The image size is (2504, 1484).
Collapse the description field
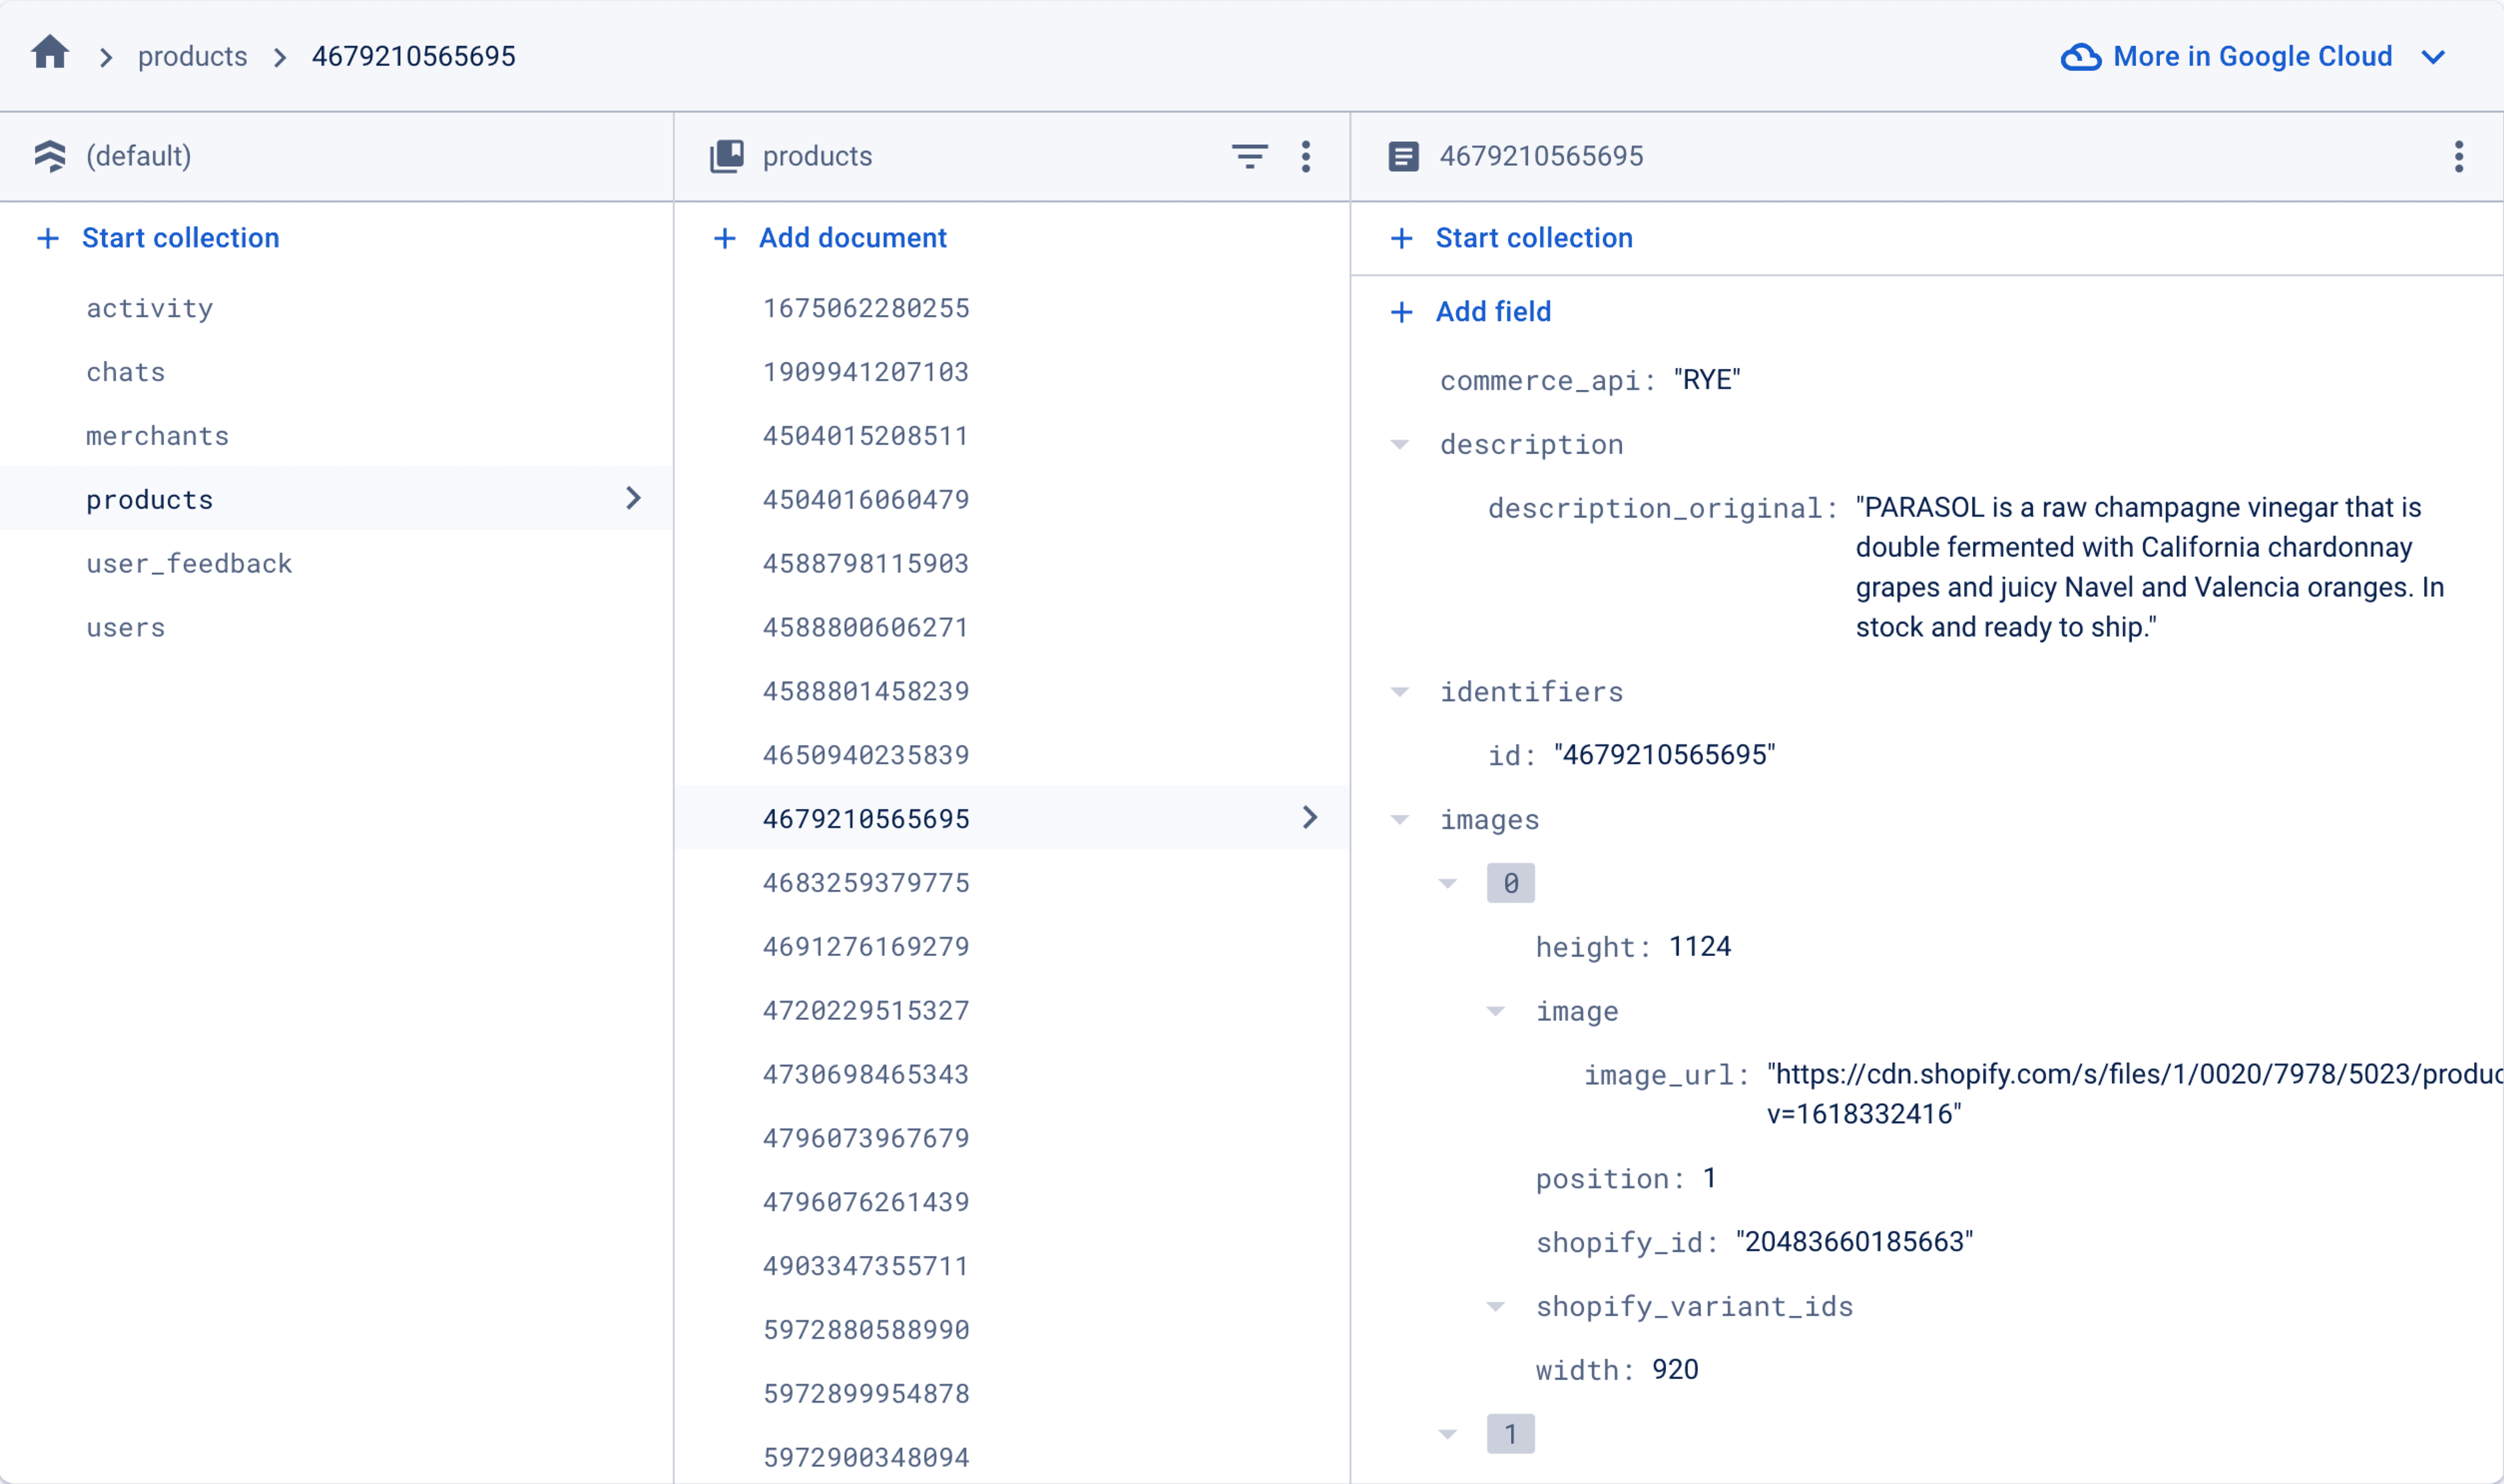coord(1400,445)
